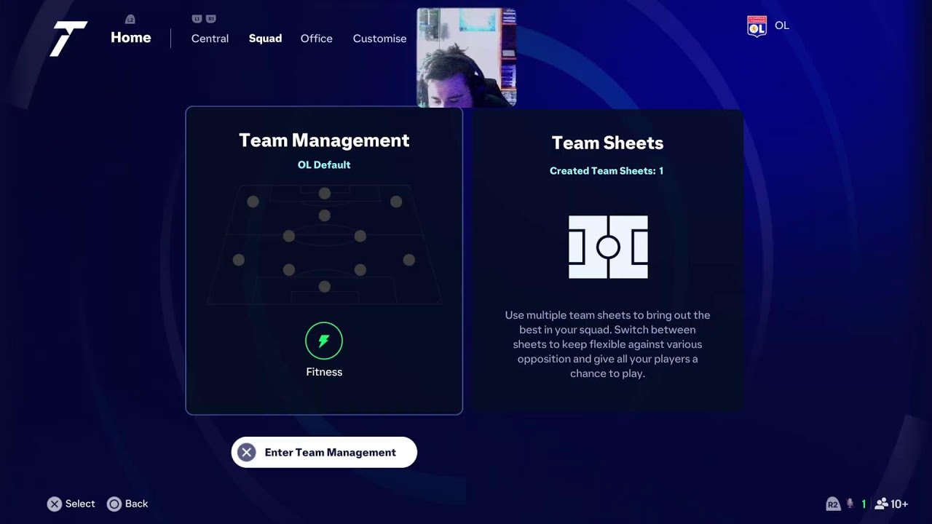
Task: Switch to the Central tab
Action: [x=210, y=39]
